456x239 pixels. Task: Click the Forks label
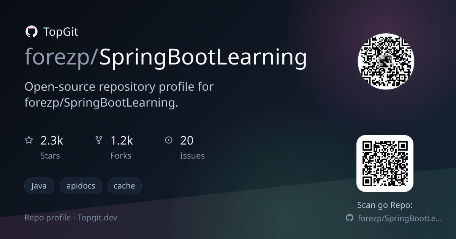pyautogui.click(x=121, y=156)
